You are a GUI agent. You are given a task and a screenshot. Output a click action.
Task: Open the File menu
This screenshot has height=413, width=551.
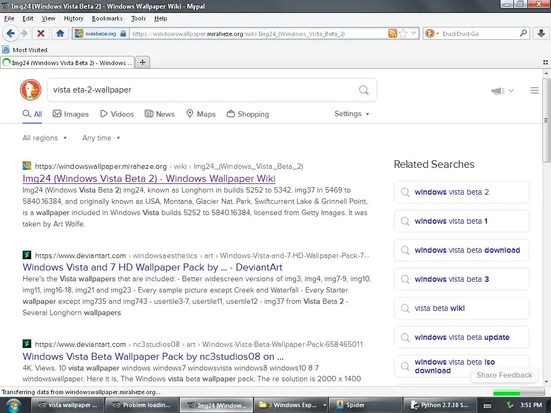click(x=9, y=18)
